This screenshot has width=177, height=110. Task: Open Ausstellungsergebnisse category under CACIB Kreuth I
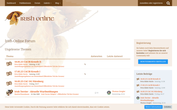pos(39,76)
